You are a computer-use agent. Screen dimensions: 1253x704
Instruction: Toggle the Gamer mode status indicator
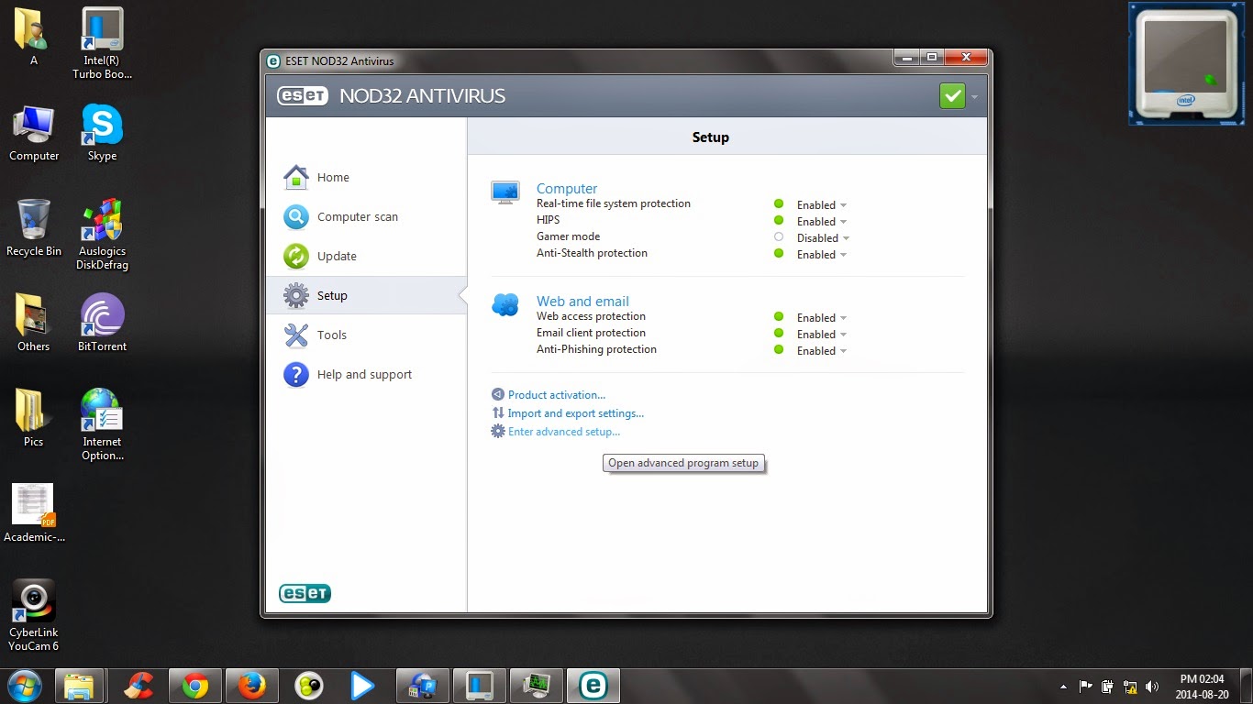coord(779,237)
